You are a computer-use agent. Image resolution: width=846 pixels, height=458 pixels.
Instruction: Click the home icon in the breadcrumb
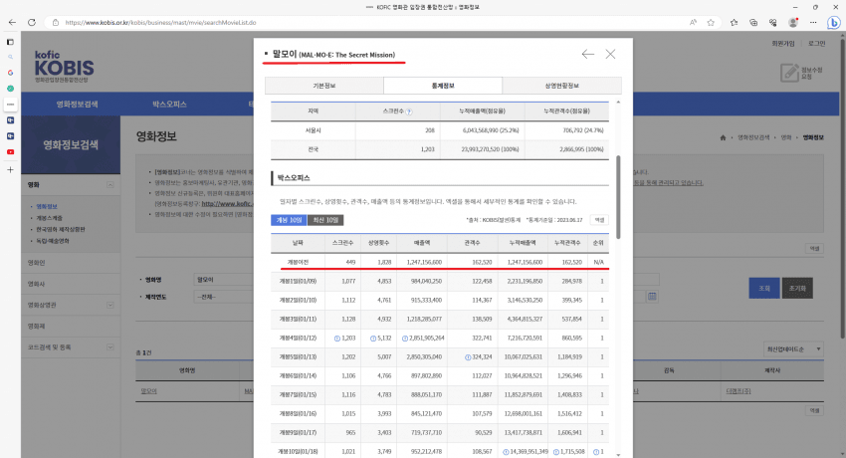pos(723,137)
